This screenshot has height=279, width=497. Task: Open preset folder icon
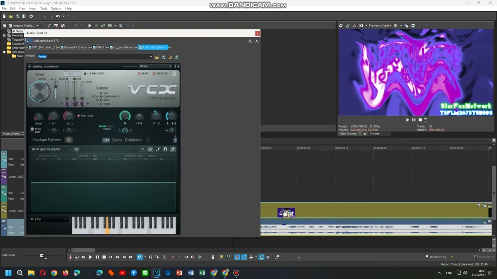click(x=156, y=57)
